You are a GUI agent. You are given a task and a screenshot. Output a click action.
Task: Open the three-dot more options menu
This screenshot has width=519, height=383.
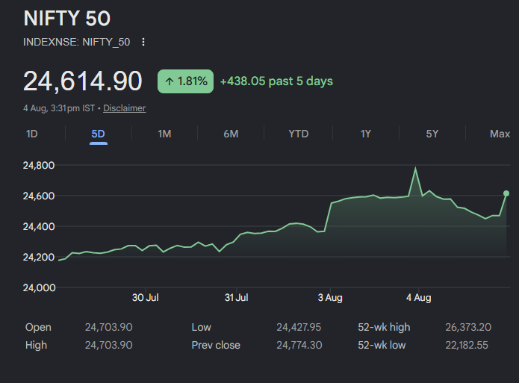coord(143,42)
